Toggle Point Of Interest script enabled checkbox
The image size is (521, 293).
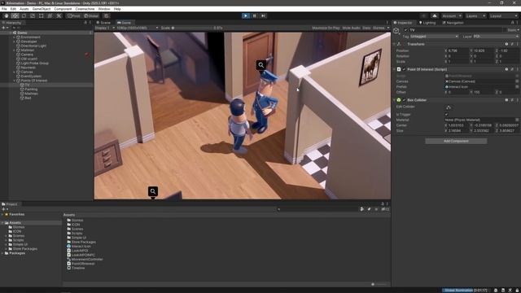tap(404, 69)
